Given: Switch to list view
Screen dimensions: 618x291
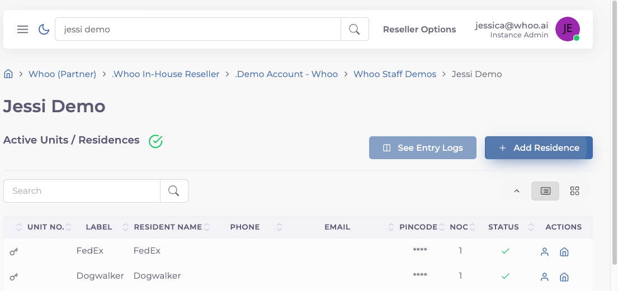Looking at the screenshot, I should tap(545, 191).
